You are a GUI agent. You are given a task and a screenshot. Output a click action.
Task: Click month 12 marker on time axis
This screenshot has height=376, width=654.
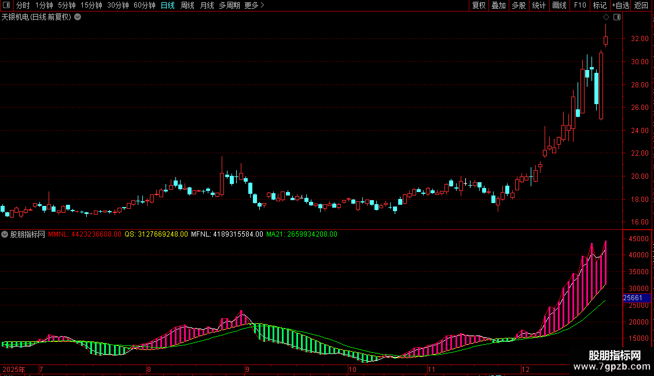[x=525, y=369]
